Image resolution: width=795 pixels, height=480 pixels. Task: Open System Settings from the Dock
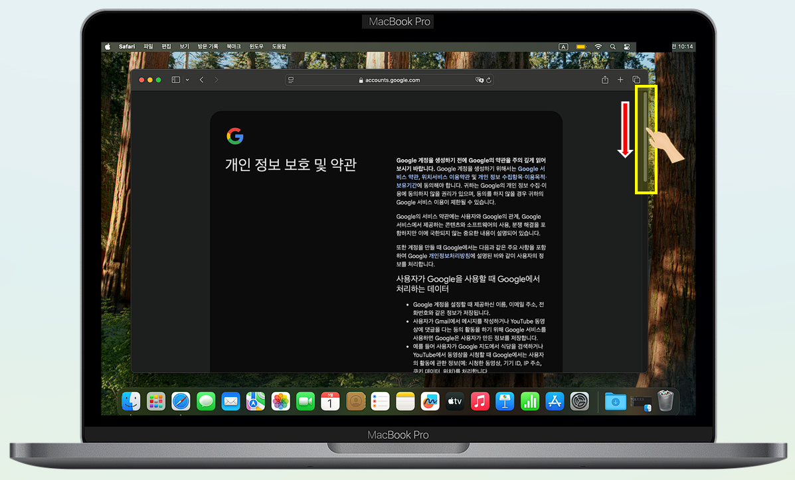[x=580, y=402]
